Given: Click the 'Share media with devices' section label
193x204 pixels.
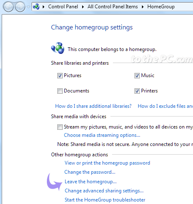Looking at the screenshot, I should point(78,117).
